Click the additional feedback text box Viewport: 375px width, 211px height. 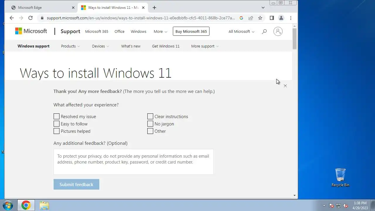[x=134, y=162]
